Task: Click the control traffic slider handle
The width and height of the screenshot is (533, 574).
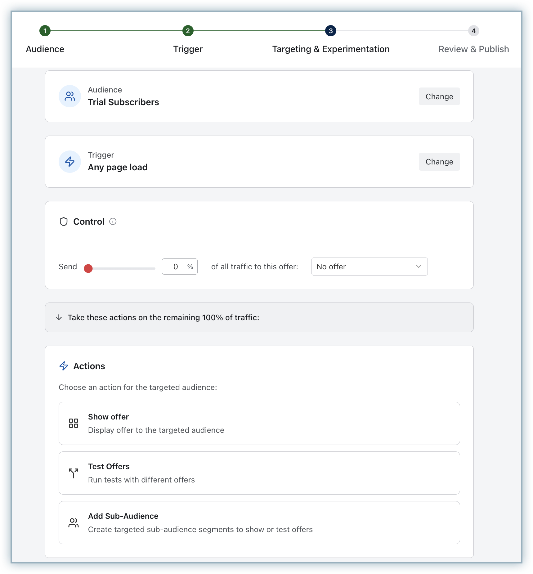Action: (x=88, y=268)
